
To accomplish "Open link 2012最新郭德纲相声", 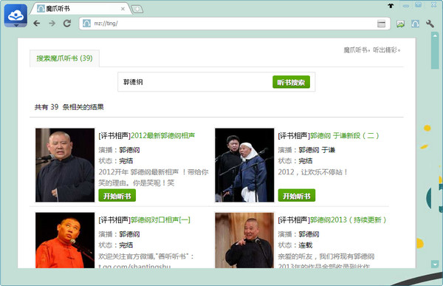I will coord(162,135).
